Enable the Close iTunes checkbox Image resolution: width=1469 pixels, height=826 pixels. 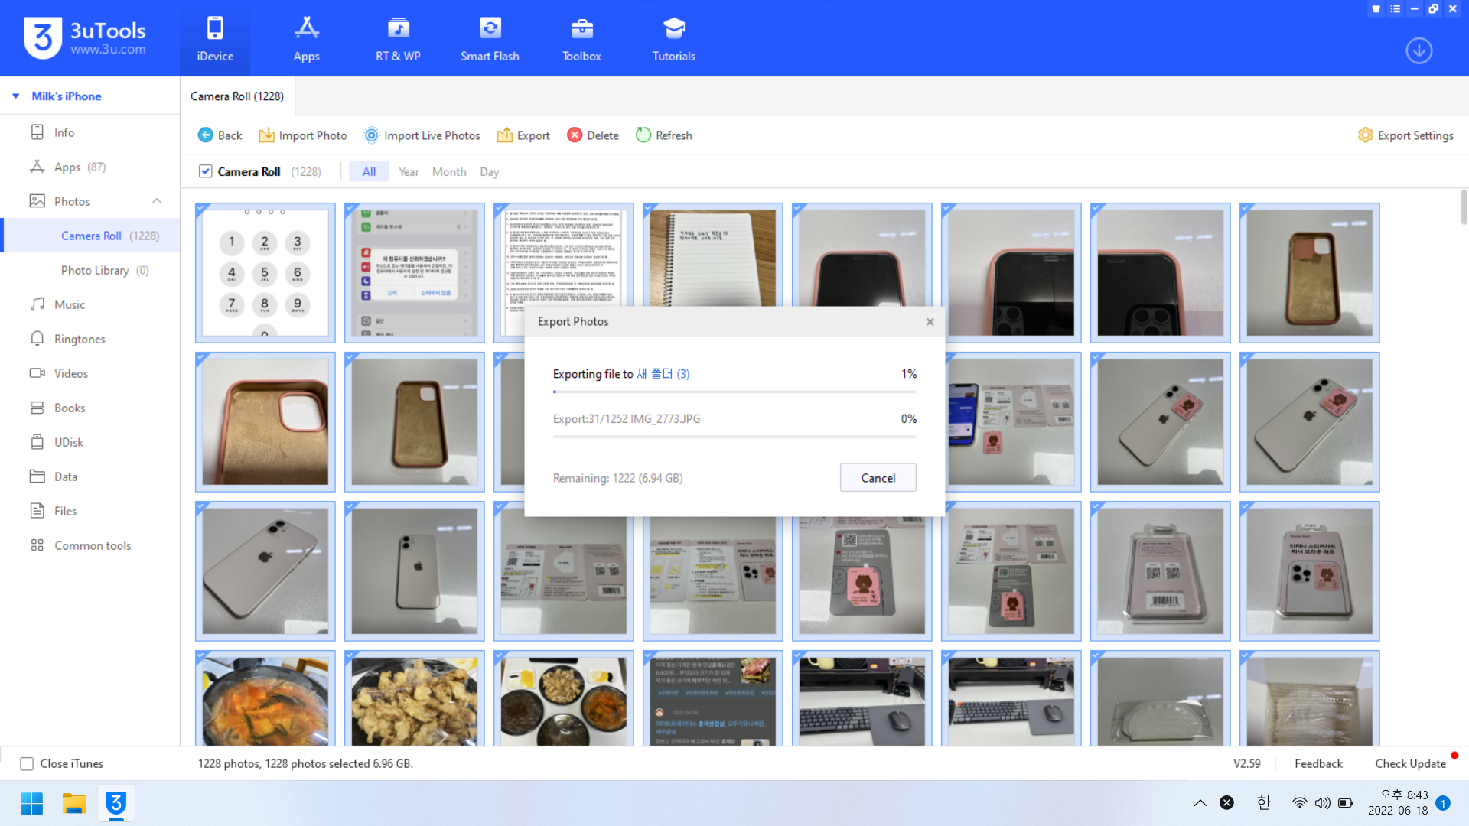(x=27, y=763)
